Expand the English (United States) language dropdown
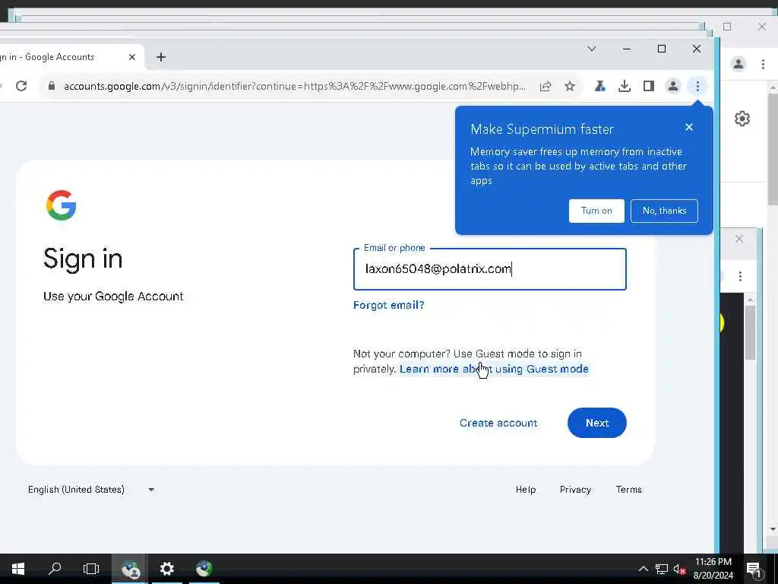Viewport: 778px width, 584px height. (91, 489)
